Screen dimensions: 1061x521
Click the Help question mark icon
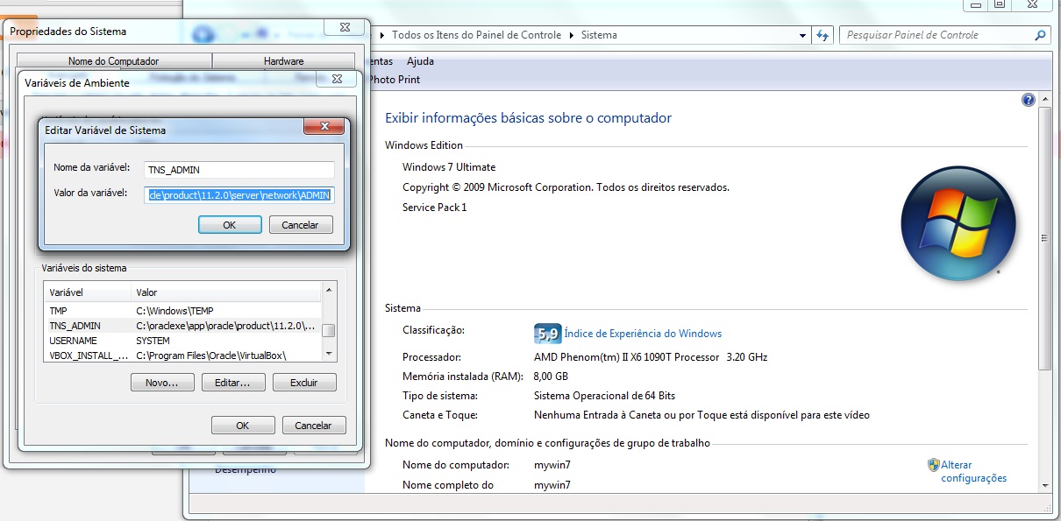pyautogui.click(x=1027, y=99)
